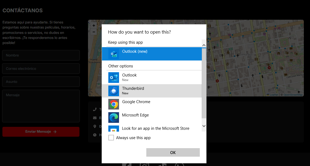Click the Thunderbird app icon

[114, 91]
